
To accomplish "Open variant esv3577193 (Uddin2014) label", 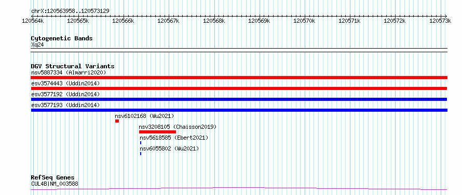I will pos(65,105).
